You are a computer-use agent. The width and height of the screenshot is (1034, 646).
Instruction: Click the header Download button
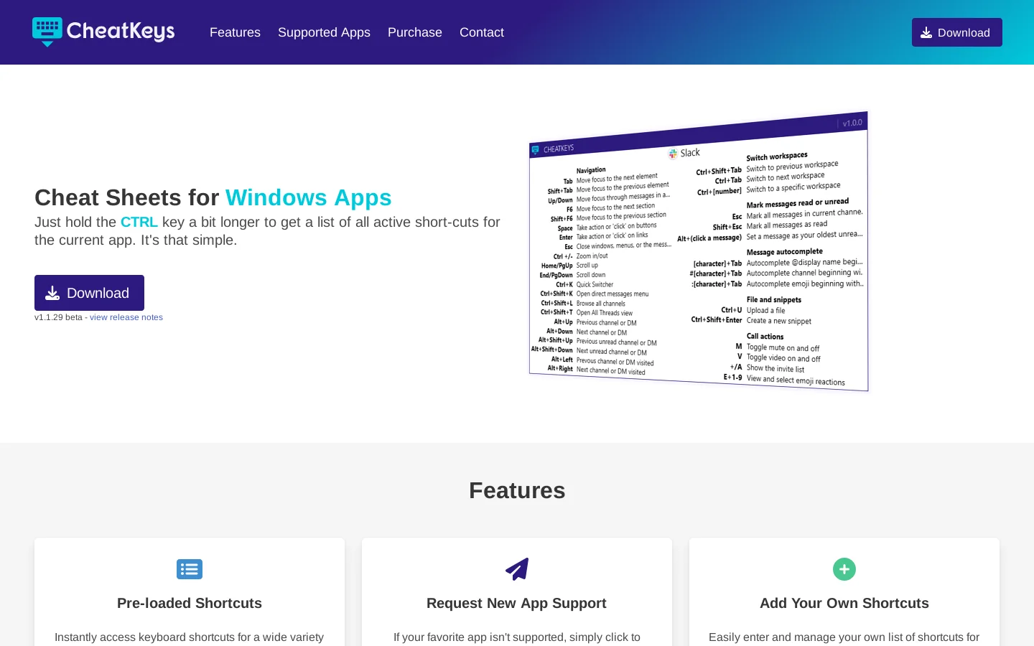pyautogui.click(x=957, y=32)
